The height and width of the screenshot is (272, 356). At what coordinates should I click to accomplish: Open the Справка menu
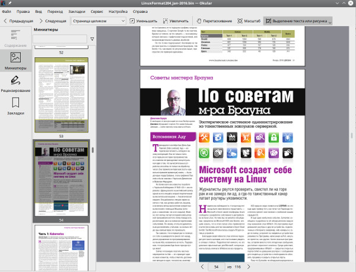coord(140,12)
